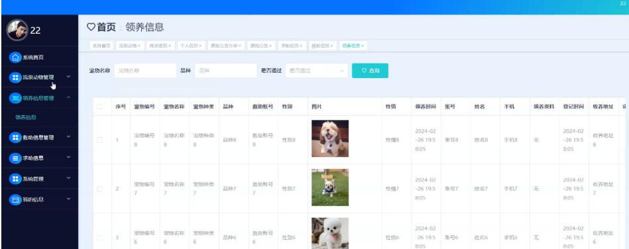Screen dimensions: 629x249
Task: Click the 首页 breadcrumb link
Action: pyautogui.click(x=106, y=27)
